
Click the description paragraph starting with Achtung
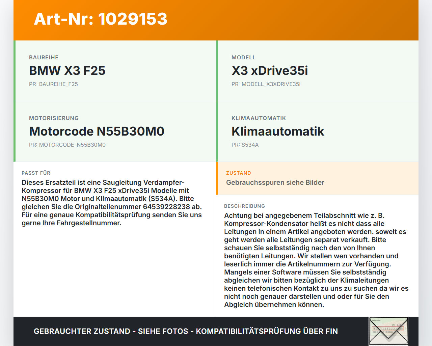pyautogui.click(x=316, y=260)
